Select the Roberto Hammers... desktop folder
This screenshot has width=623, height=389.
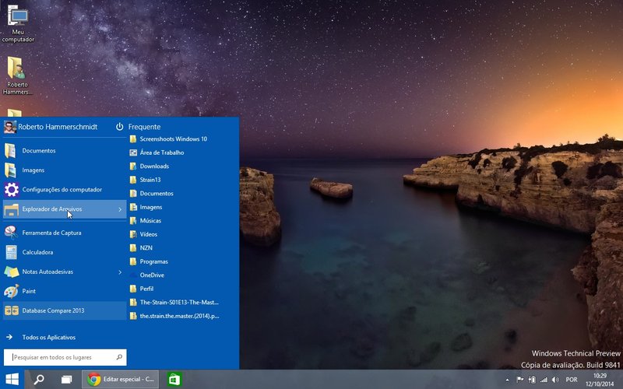(17, 75)
